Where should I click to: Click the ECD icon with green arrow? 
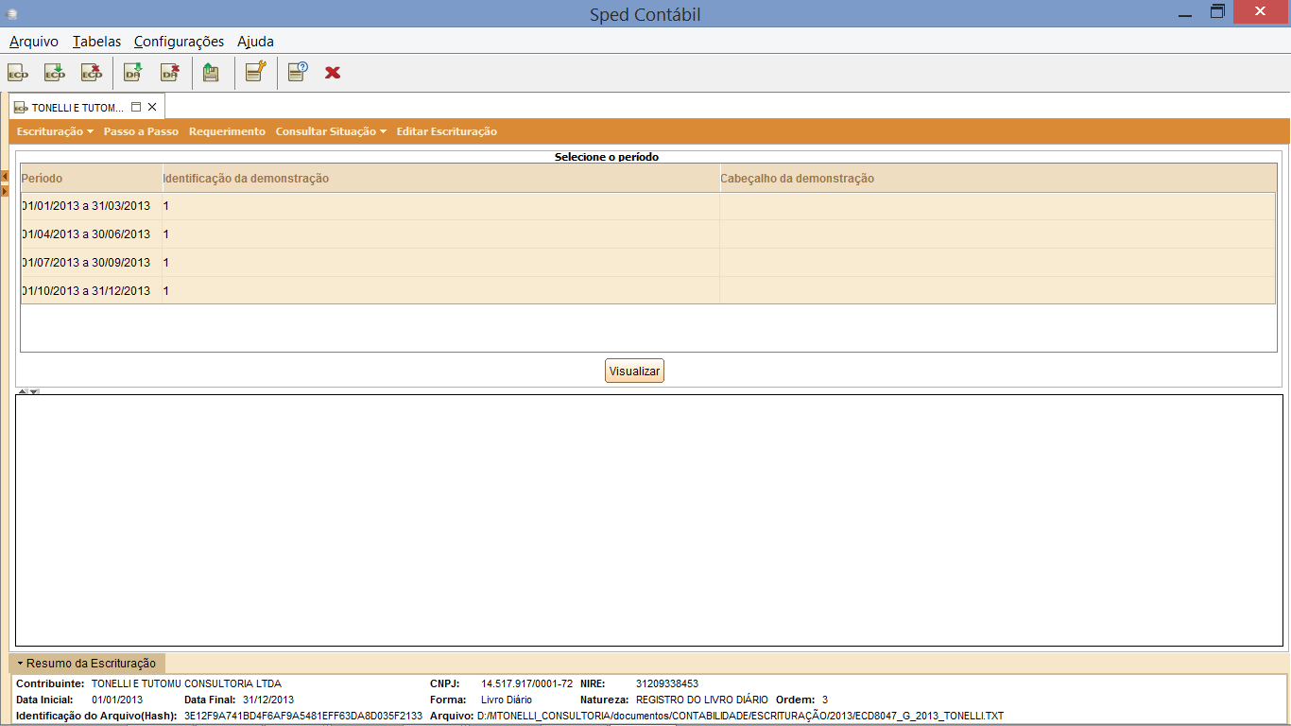click(x=55, y=72)
